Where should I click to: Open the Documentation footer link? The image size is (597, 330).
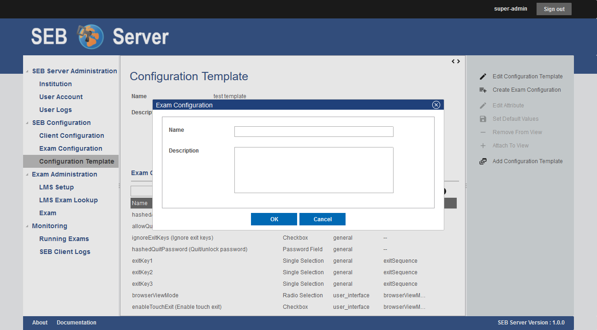point(77,323)
